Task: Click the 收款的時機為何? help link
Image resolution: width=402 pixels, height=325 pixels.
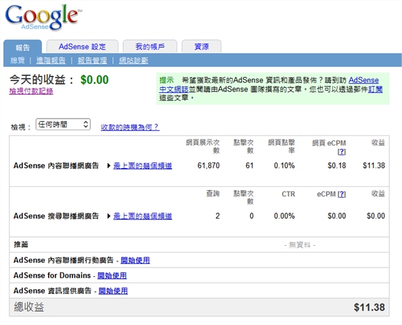Action: point(130,127)
